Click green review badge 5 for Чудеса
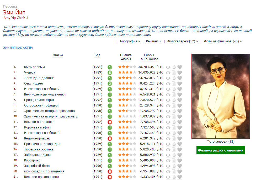 [x=110, y=73]
